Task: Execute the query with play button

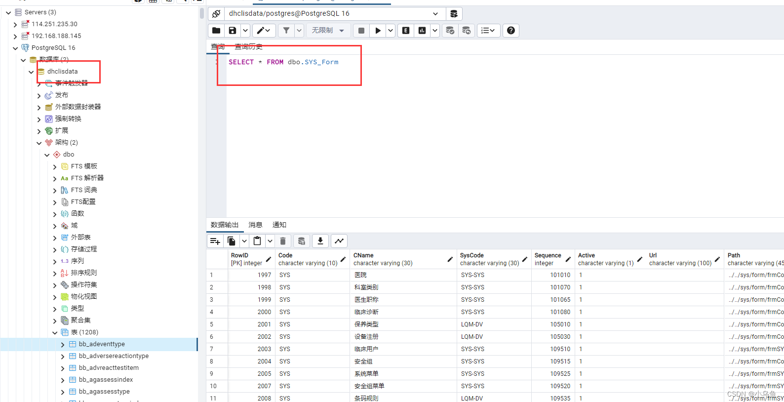Action: pyautogui.click(x=378, y=31)
